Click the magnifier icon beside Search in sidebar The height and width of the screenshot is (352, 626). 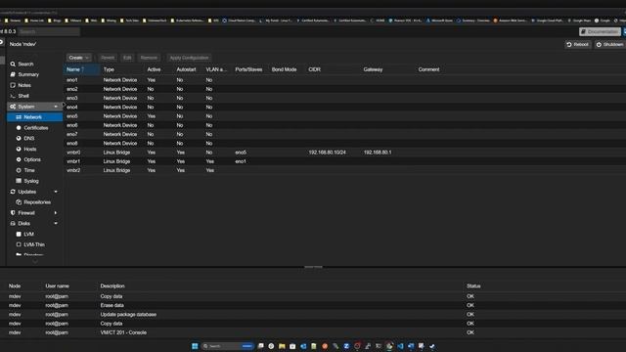[x=13, y=64]
